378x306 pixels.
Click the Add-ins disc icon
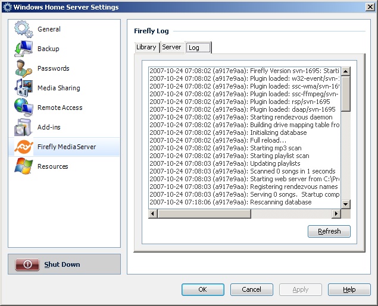23,127
